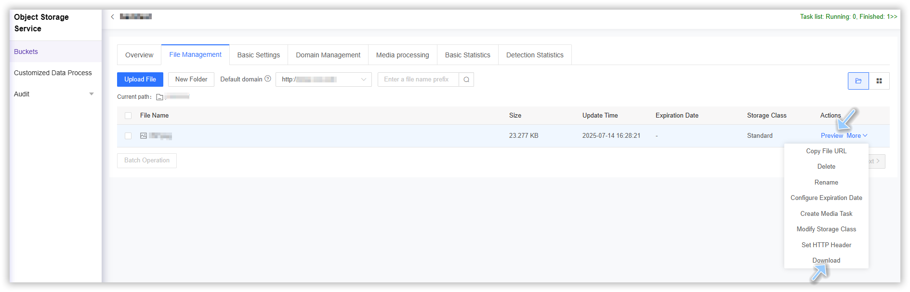
Task: Open the Task list status link
Action: [848, 17]
